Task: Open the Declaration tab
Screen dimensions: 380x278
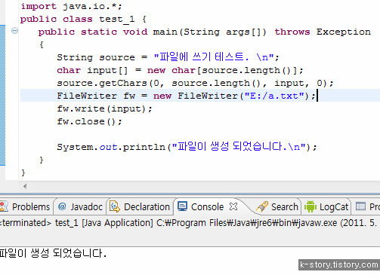Action: tap(140, 206)
